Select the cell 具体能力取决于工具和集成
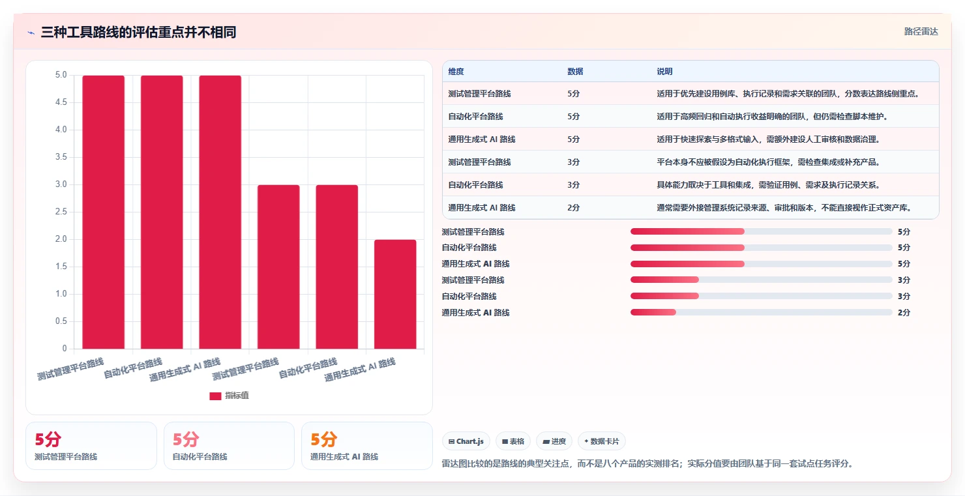This screenshot has width=965, height=496. (x=769, y=185)
